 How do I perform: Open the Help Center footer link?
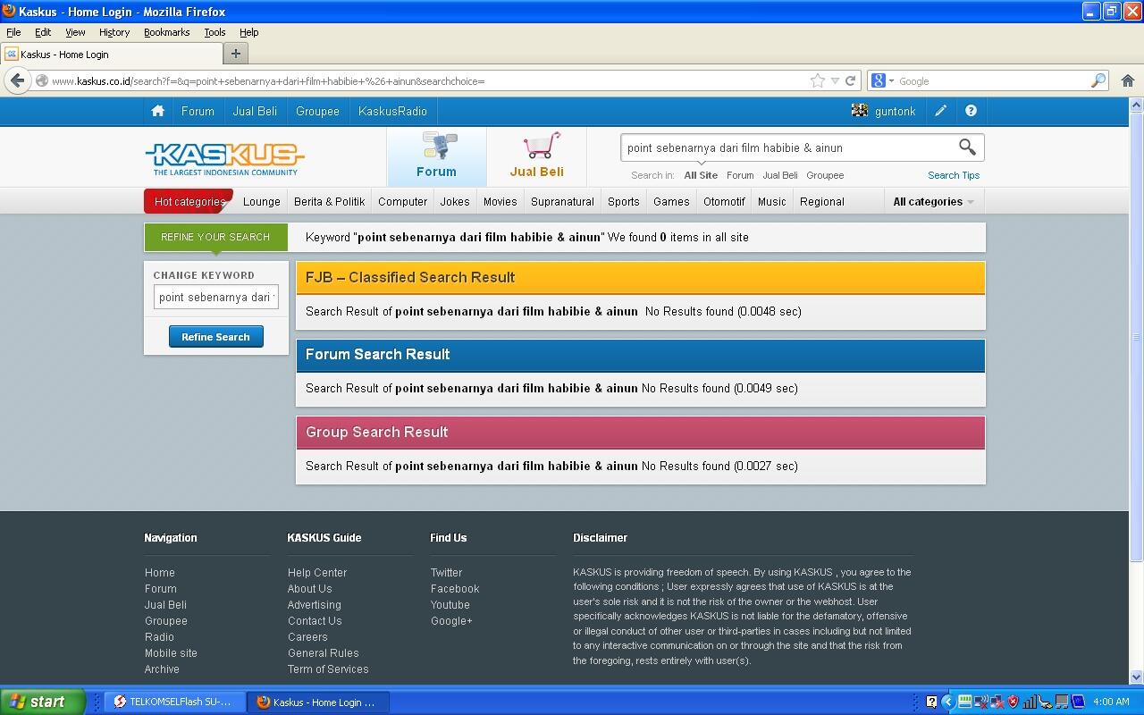[x=317, y=573]
